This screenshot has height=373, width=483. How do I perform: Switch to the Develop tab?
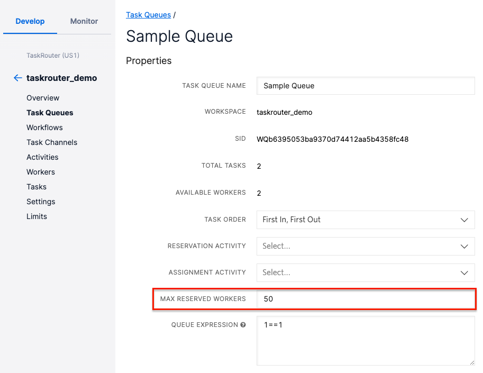(30, 21)
